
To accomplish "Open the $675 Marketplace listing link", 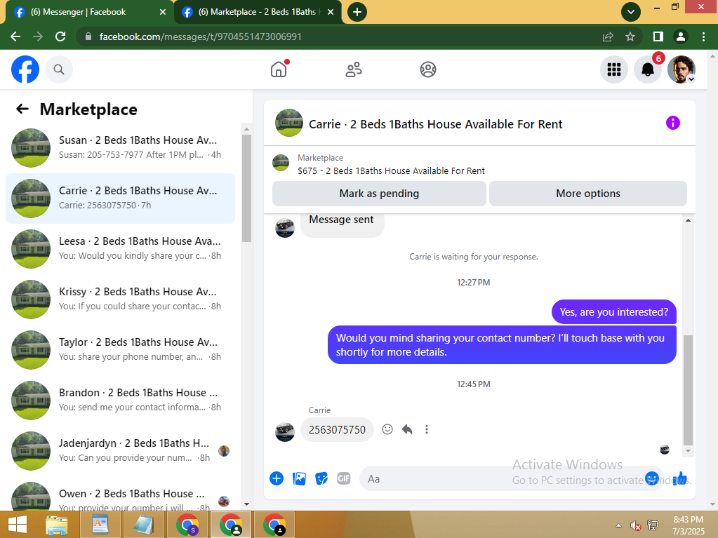I will [x=391, y=170].
